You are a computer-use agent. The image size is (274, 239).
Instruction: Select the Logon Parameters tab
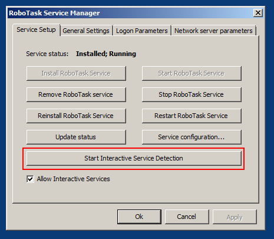pyautogui.click(x=142, y=31)
